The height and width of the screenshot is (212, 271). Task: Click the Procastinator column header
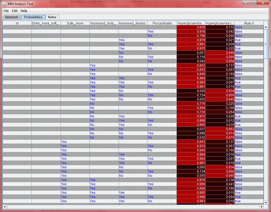tap(162, 23)
